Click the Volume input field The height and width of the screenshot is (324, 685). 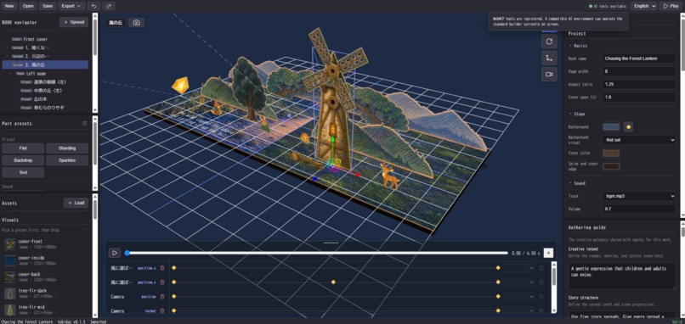tap(639, 209)
